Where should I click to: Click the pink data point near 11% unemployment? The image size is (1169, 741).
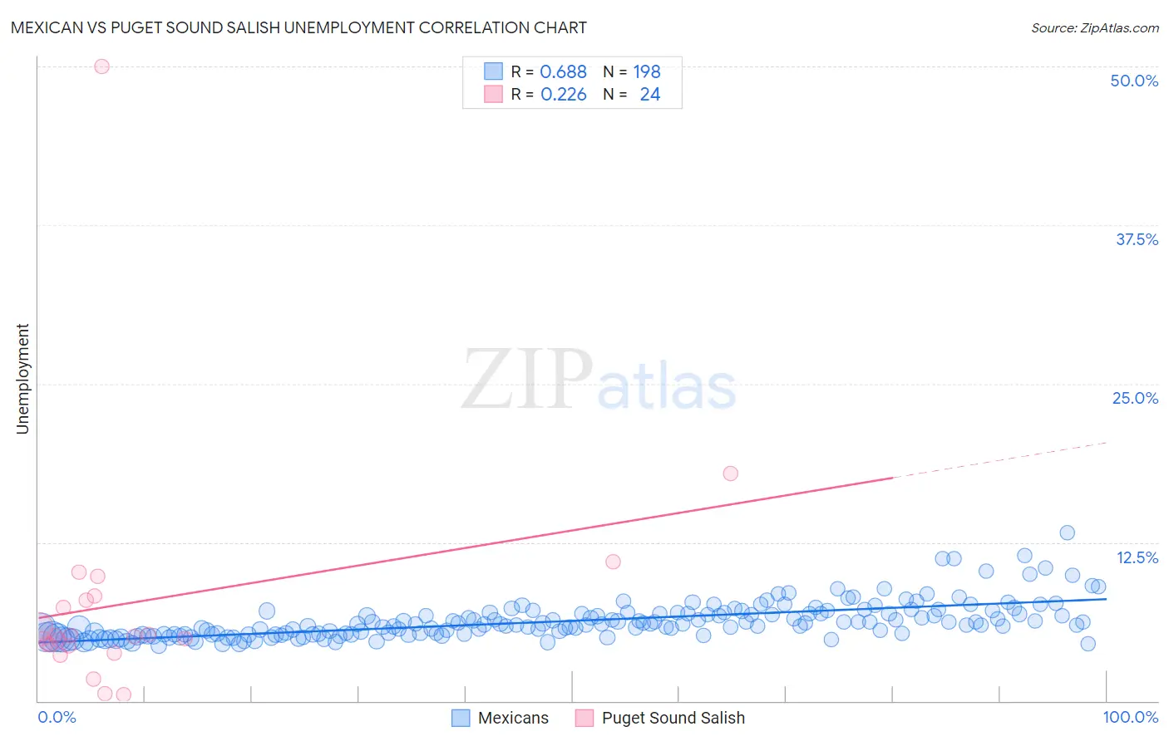[x=613, y=562]
